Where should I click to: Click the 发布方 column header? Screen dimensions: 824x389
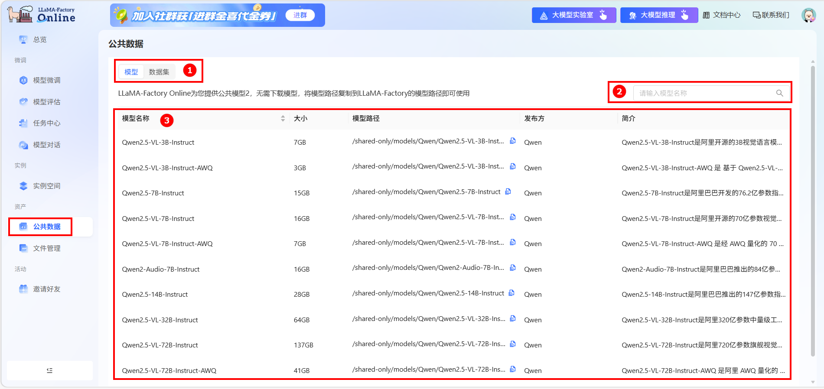click(534, 118)
